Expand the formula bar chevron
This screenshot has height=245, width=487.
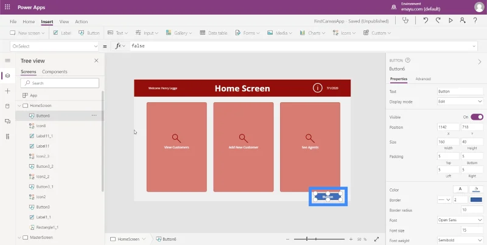[474, 46]
